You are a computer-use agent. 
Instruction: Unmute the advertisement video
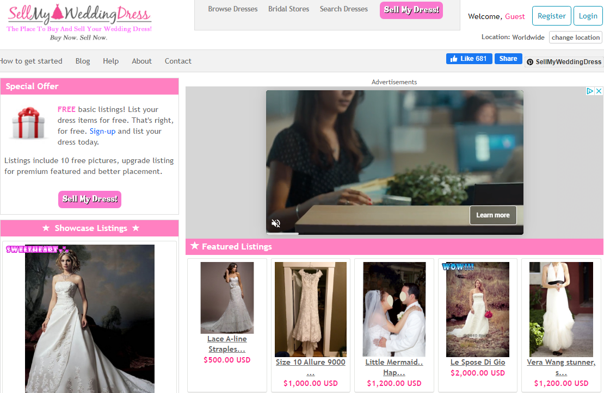276,223
